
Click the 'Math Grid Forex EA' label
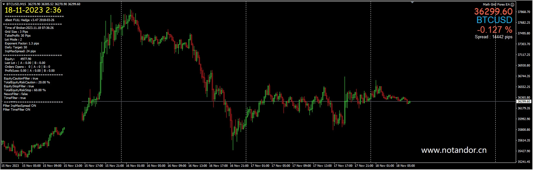496,4
